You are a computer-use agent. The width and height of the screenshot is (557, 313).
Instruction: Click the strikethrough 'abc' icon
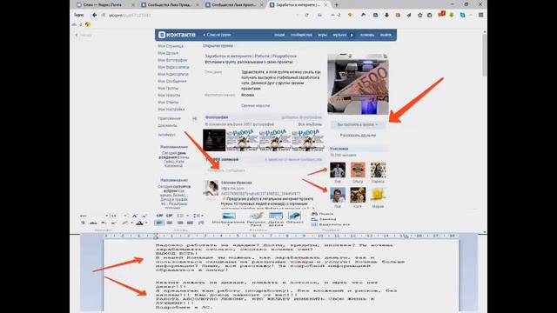pyautogui.click(x=93, y=223)
